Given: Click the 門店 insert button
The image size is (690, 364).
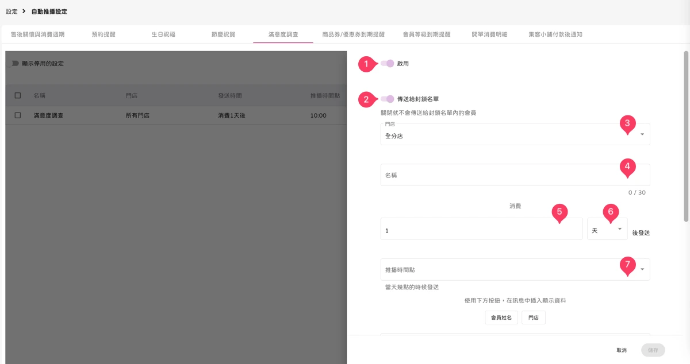Looking at the screenshot, I should pyautogui.click(x=534, y=317).
